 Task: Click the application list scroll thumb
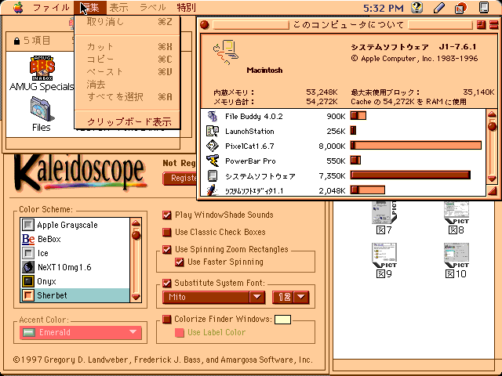tap(492, 126)
